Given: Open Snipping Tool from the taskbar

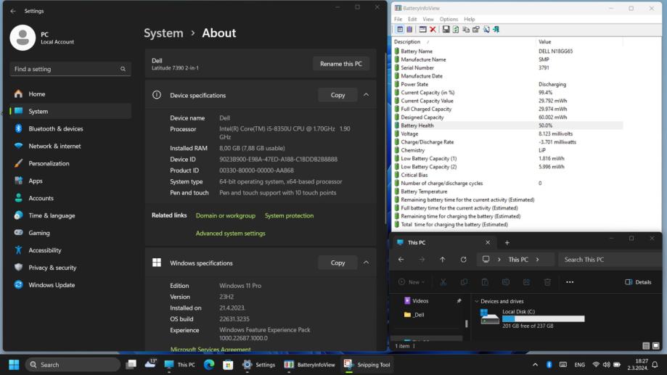Looking at the screenshot, I should [x=367, y=365].
